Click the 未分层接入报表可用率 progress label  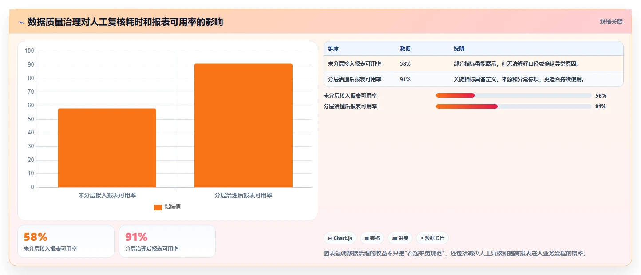350,95
